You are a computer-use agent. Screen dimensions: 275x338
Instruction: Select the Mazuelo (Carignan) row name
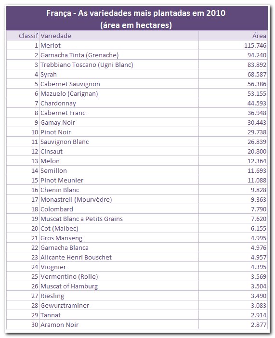tap(69, 94)
